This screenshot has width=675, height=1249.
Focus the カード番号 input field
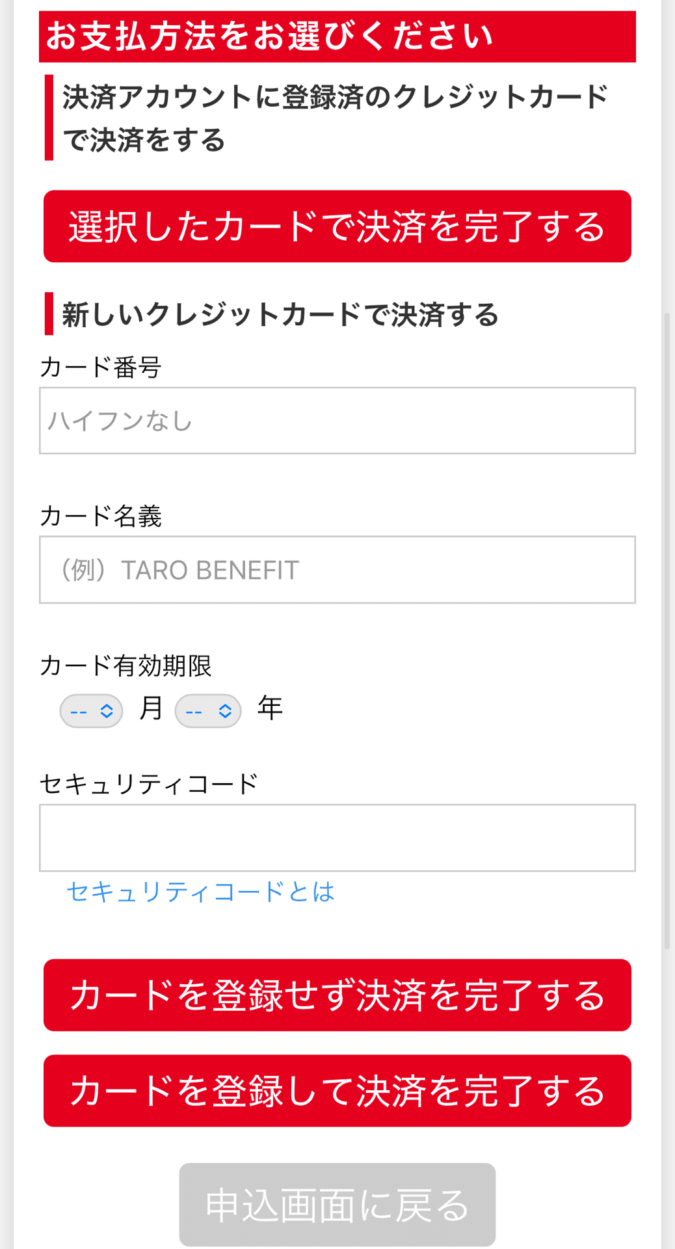tap(337, 421)
